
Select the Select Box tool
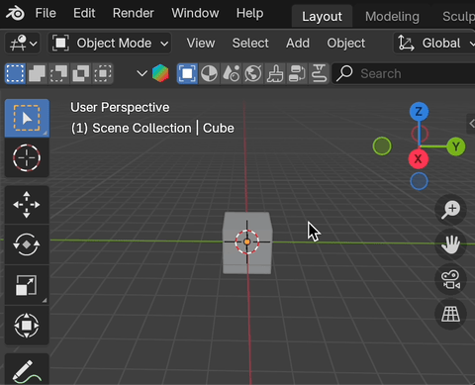[x=27, y=118]
